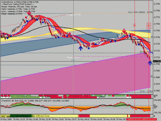161x121 pixels.
Task: Click the first red '2009.05.20 03:0' date marker
Action: click(x=134, y=119)
